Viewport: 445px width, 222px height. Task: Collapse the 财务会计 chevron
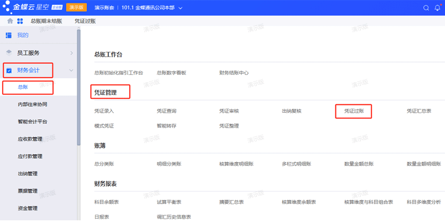72,70
